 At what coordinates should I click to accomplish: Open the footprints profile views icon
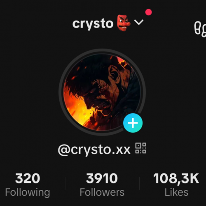[x=200, y=29]
